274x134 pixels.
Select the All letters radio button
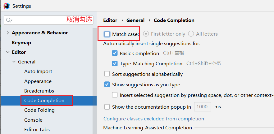coord(191,34)
